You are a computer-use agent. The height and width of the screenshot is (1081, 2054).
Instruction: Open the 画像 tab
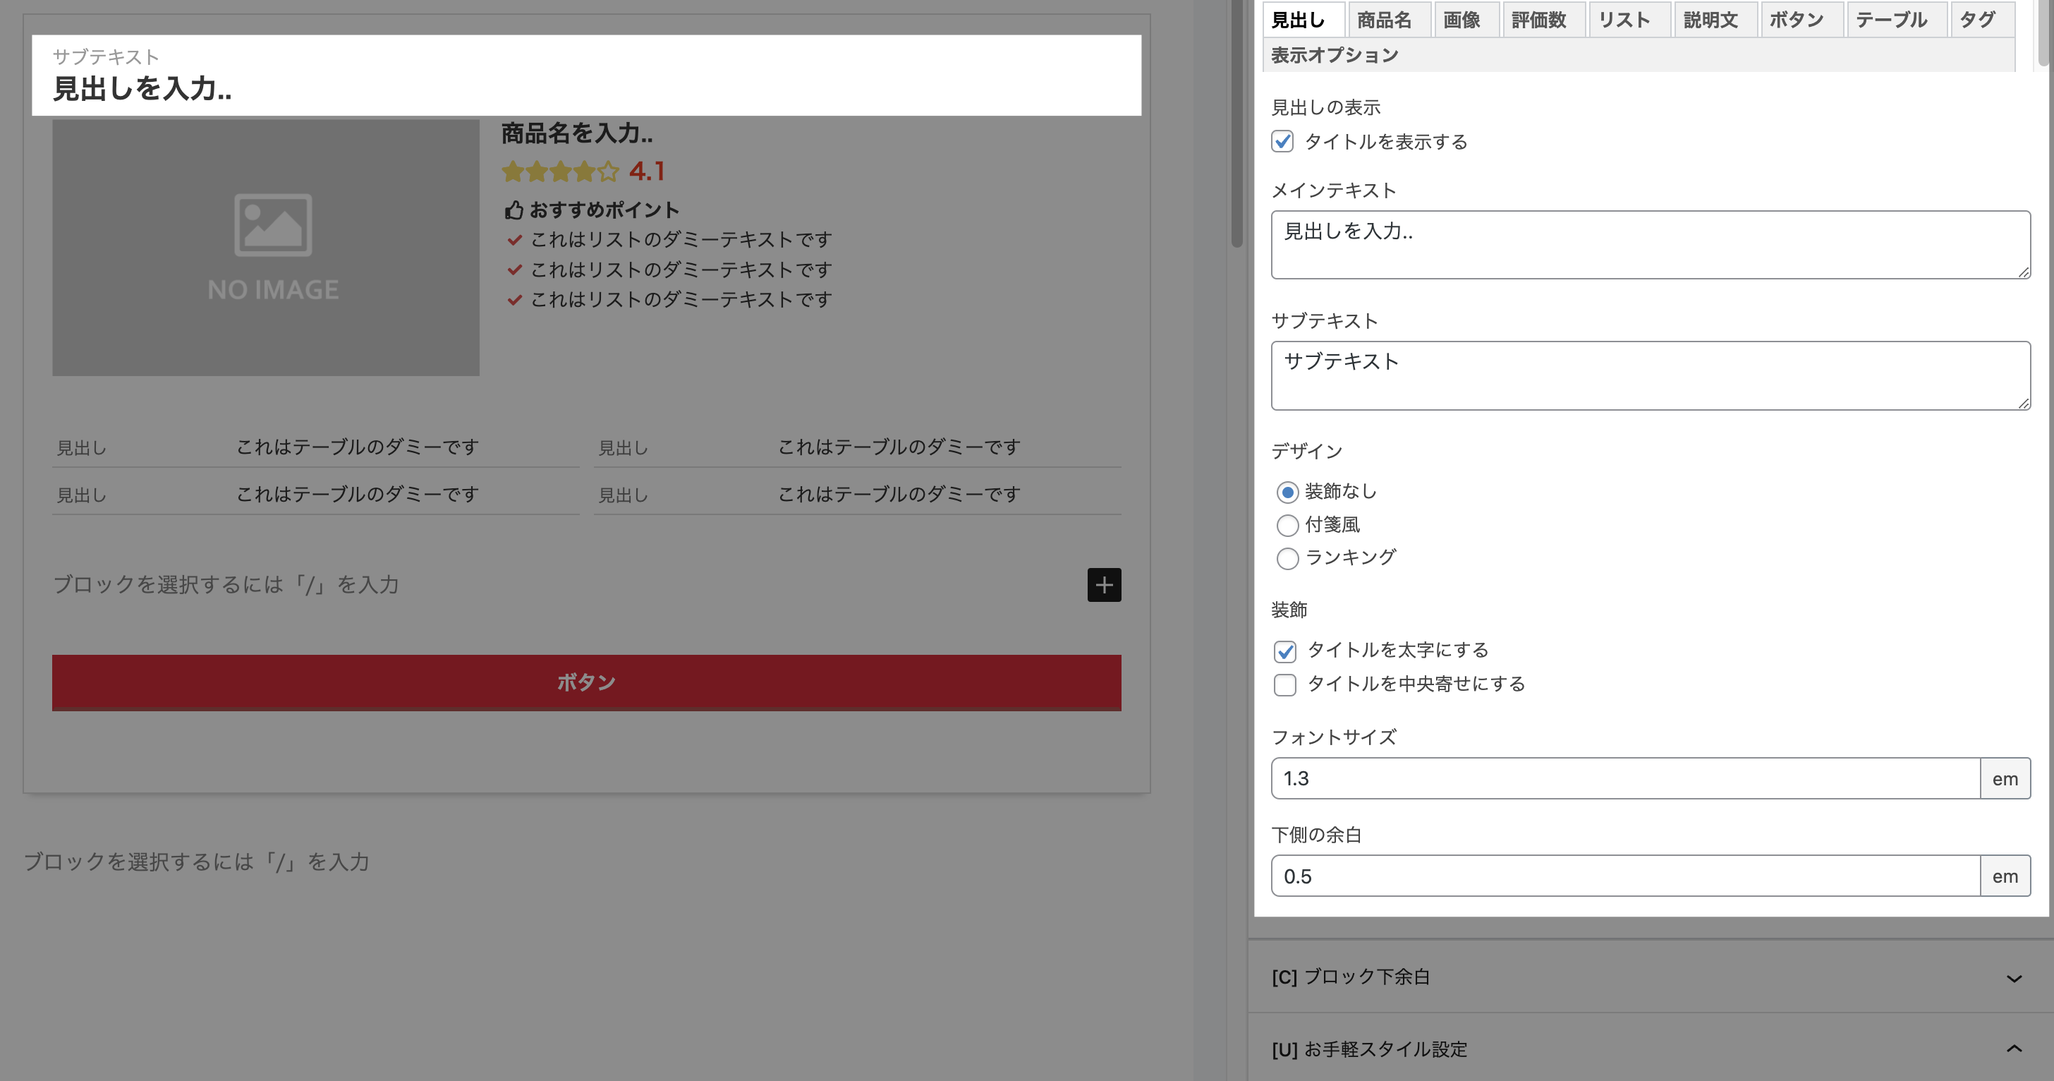coord(1466,19)
